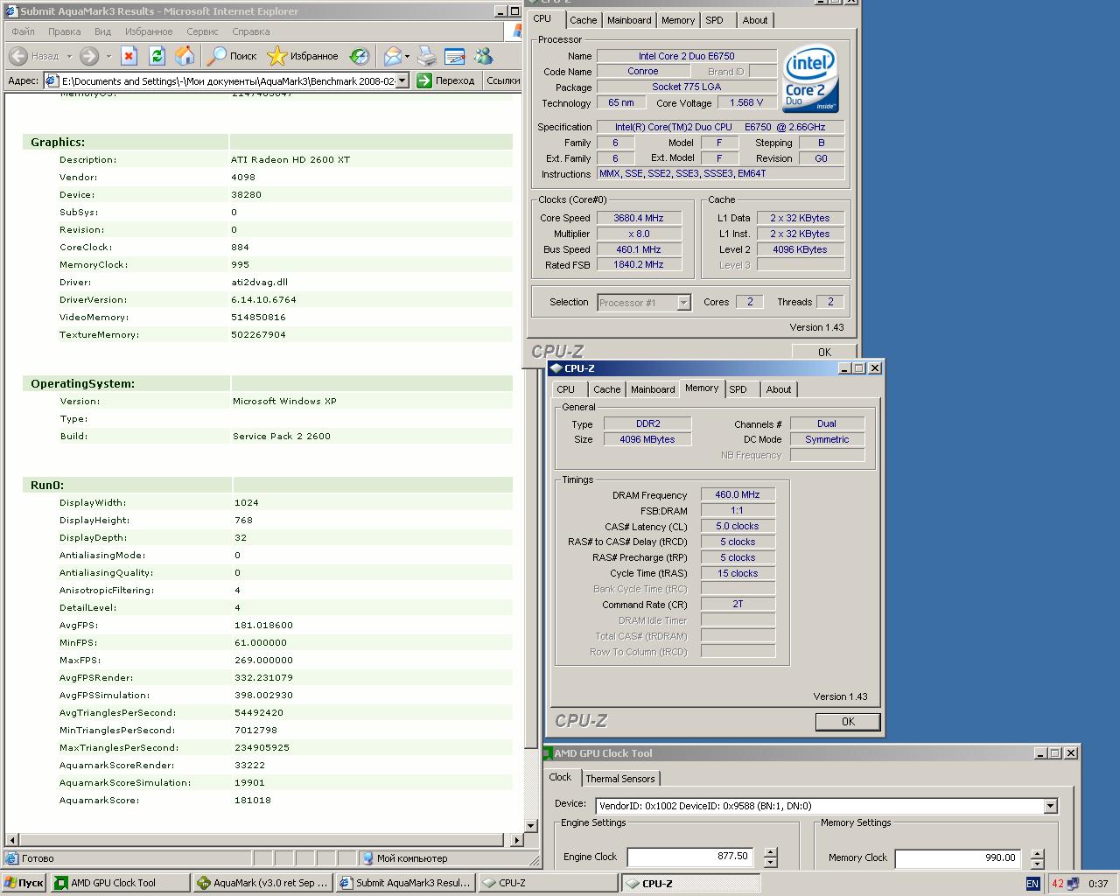Expand the IE address bar dropdown
This screenshot has height=896, width=1120.
click(402, 80)
